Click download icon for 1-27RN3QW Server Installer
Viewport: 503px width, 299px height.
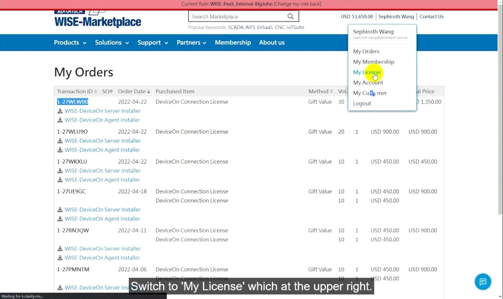[60, 249]
